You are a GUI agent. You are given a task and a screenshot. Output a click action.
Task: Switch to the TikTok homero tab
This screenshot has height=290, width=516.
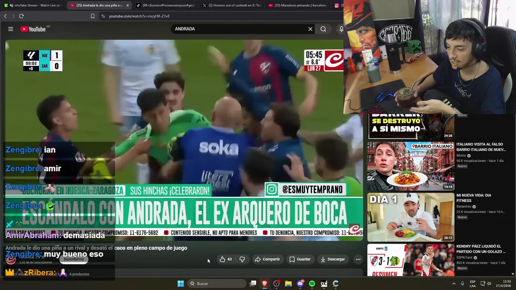[165, 5]
